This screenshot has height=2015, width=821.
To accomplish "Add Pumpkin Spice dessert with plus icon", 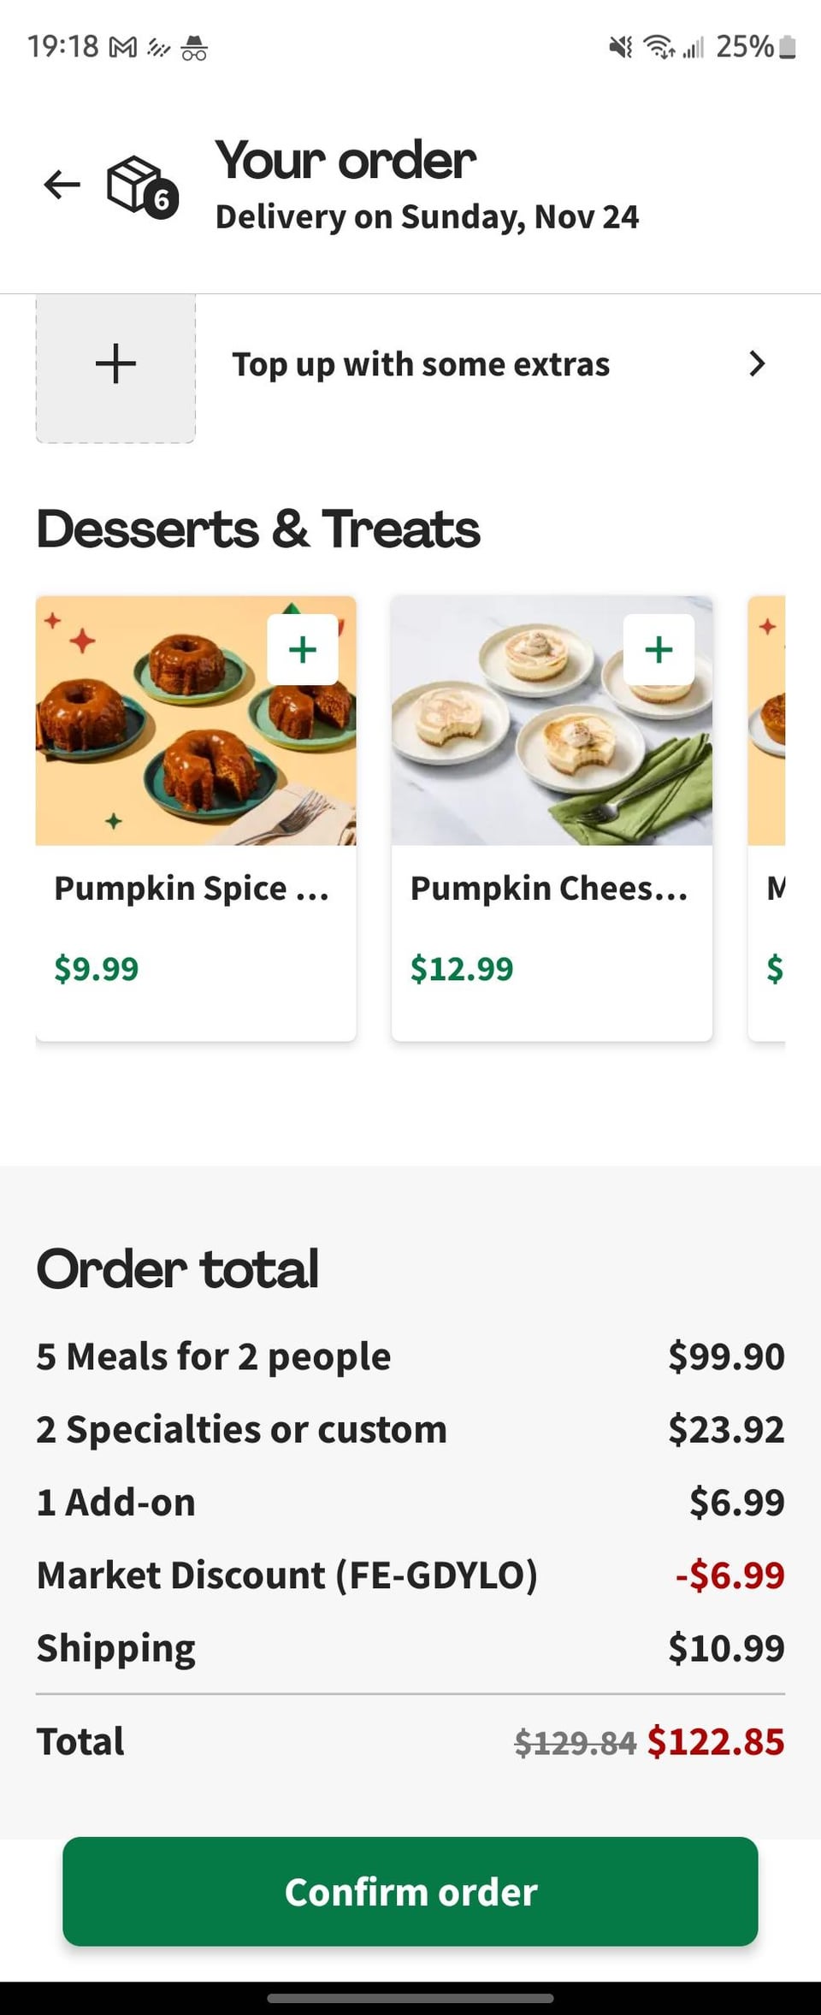I will (303, 649).
